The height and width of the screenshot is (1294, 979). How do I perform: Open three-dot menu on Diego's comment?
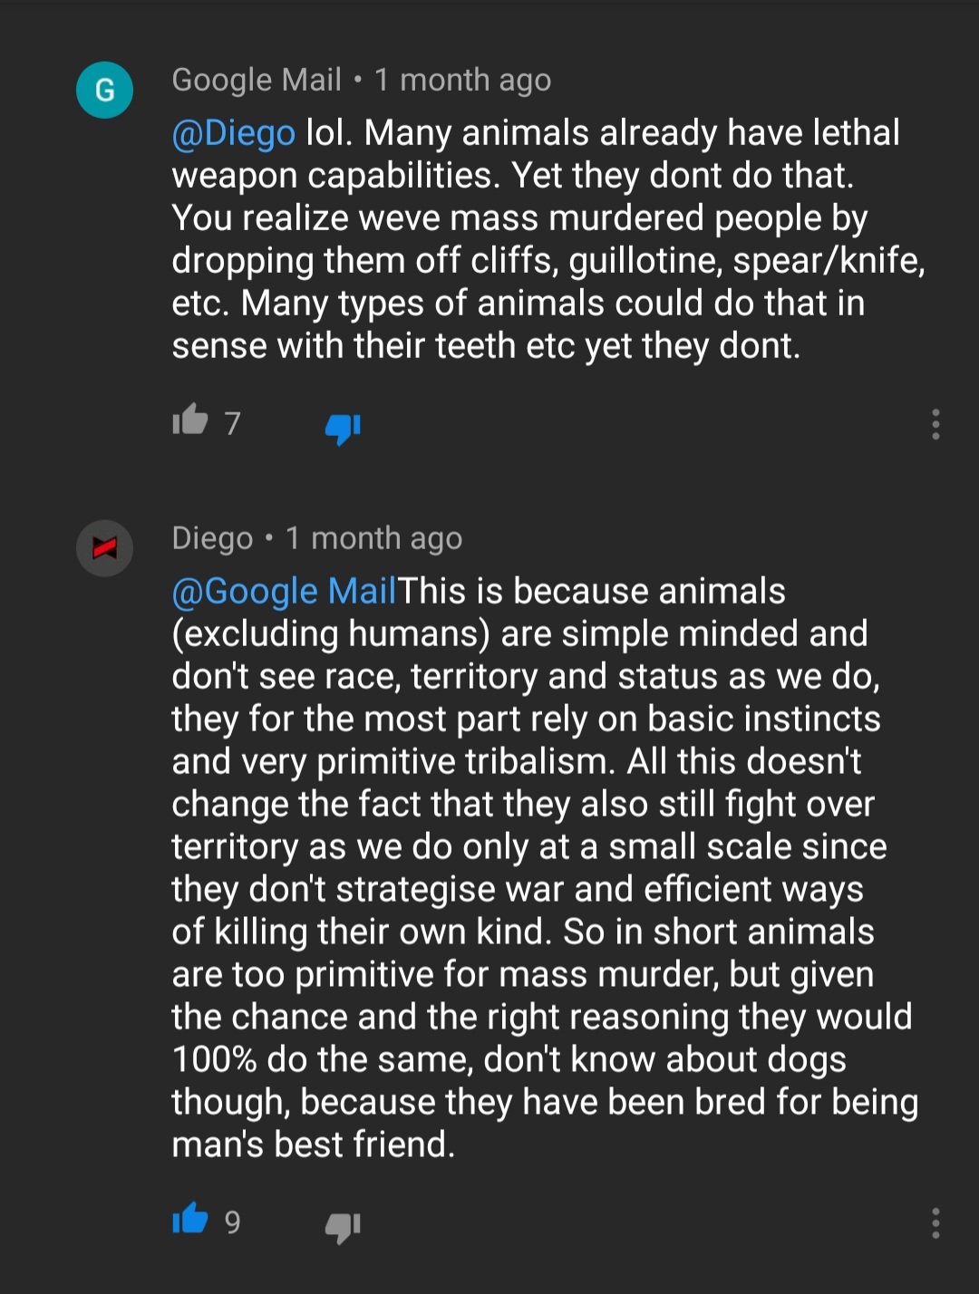[x=935, y=1223]
